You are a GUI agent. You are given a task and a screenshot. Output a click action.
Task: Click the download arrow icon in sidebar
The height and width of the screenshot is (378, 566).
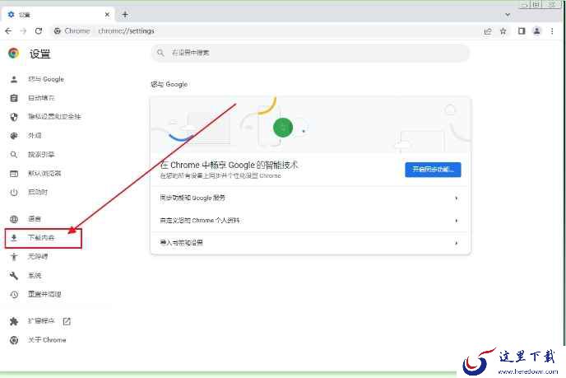pyautogui.click(x=14, y=238)
